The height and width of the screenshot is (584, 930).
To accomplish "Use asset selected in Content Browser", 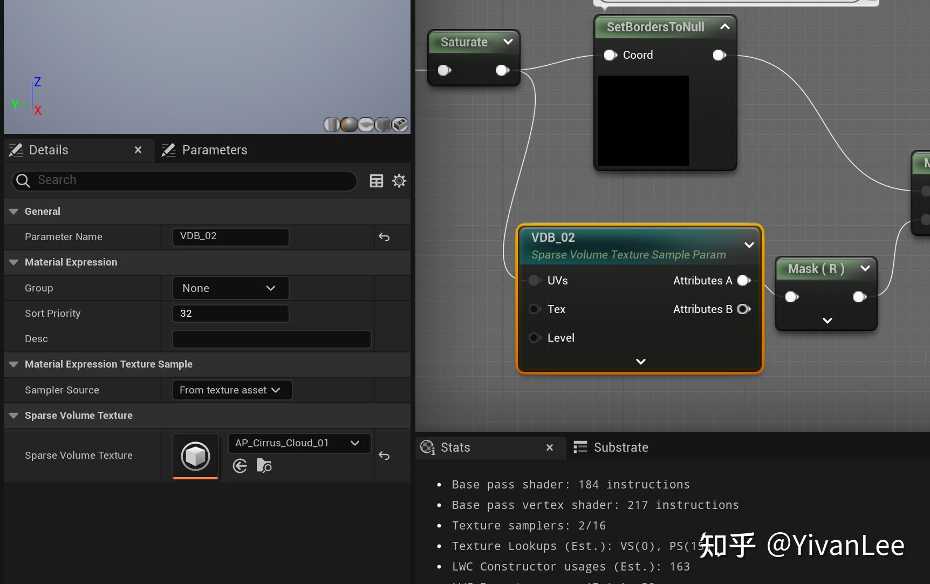I will 239,466.
